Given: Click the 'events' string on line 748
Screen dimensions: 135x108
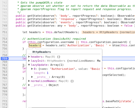Looking at the screenshot, I should pyautogui.click(x=66, y=22).
